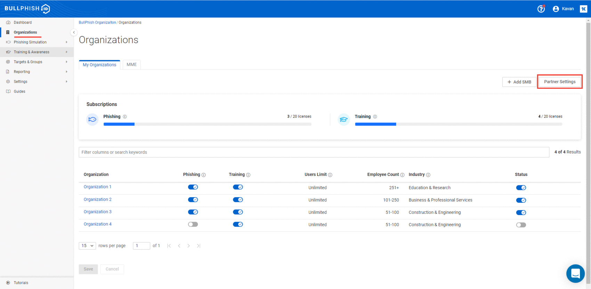Switch to My Organizations tab
Image resolution: width=591 pixels, height=289 pixels.
pos(99,65)
